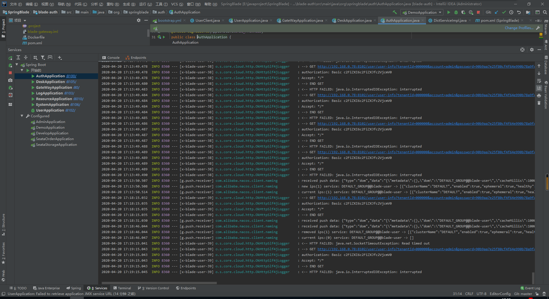The image size is (549, 299).
Task: Toggle the Maven tool window strip
Action: pyautogui.click(x=546, y=27)
